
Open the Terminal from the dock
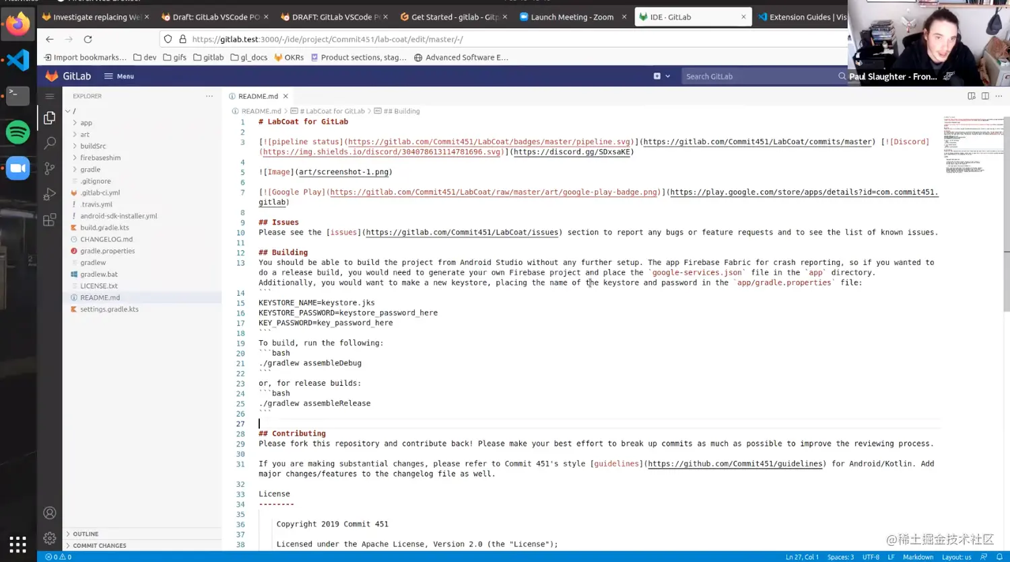pos(18,95)
